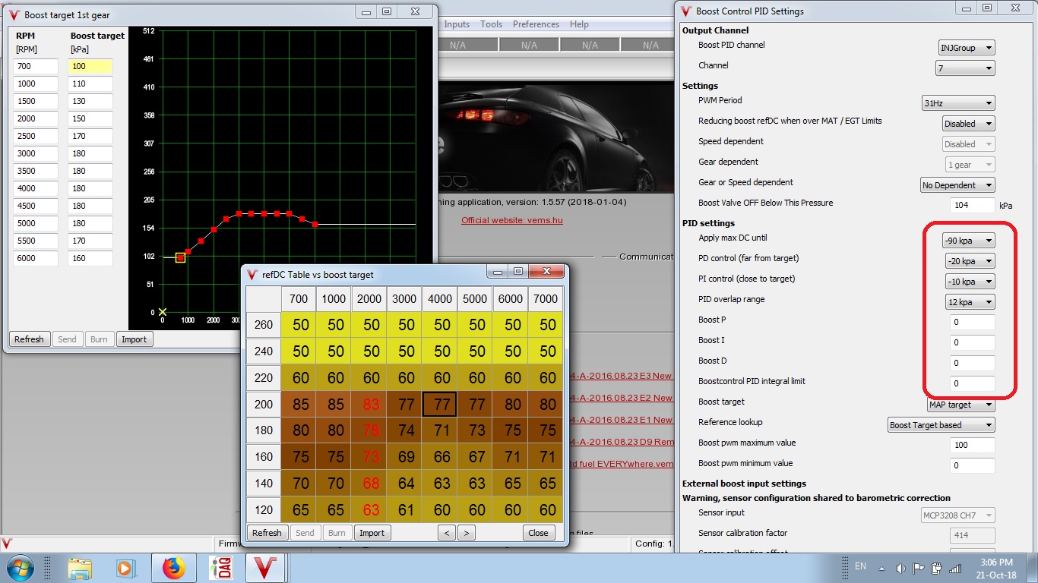The image size is (1038, 583).
Task: Open the PWM Period 31Hz dropdown
Action: coord(957,103)
